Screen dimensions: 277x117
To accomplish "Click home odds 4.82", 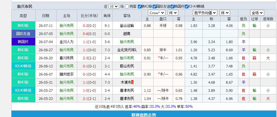I will (194, 74).
